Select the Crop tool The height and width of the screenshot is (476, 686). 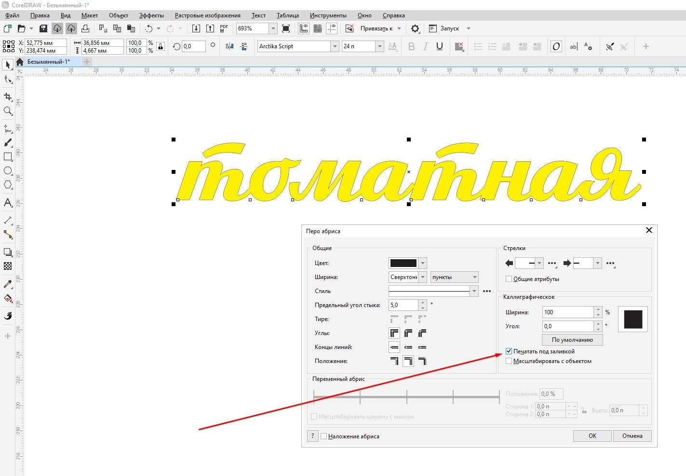(x=8, y=97)
